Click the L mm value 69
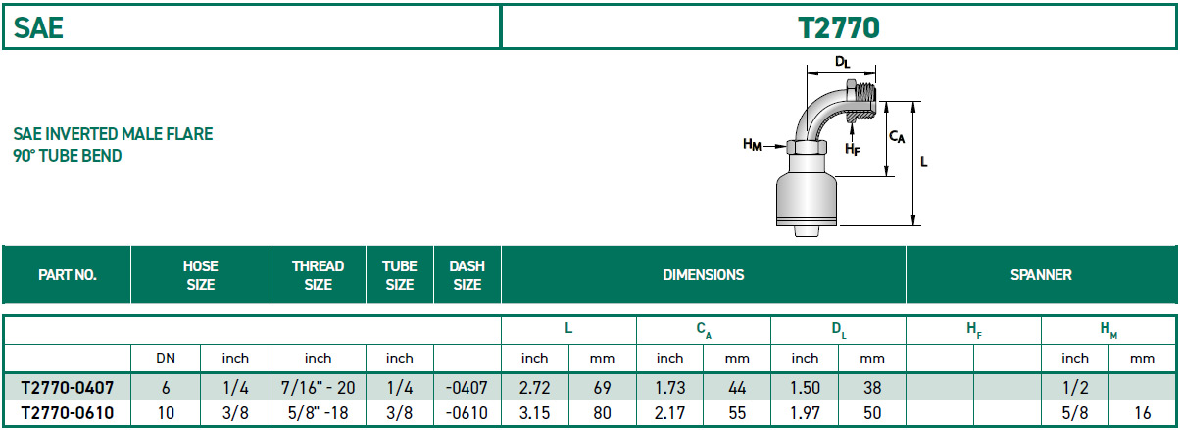The image size is (1180, 430). [x=603, y=388]
